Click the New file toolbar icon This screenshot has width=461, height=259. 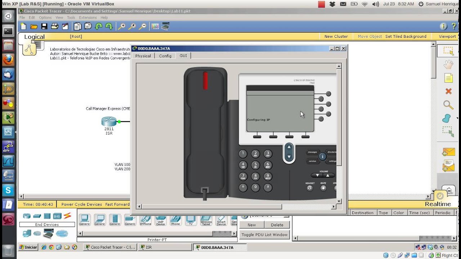coord(23,26)
